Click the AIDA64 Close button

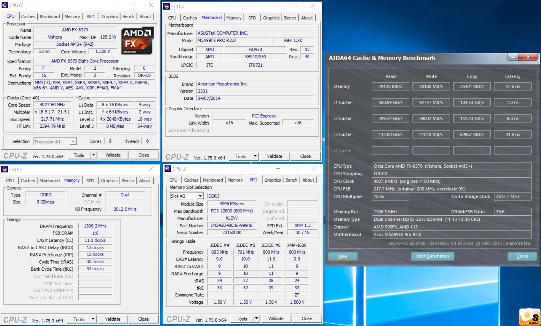click(522, 256)
